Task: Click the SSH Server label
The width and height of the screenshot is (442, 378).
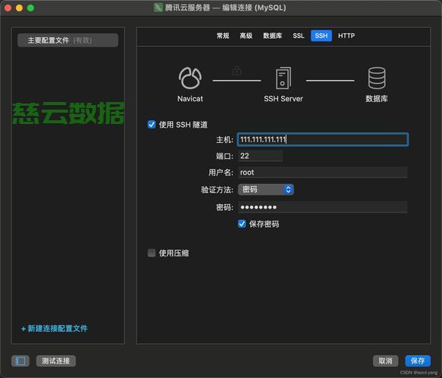Action: (283, 99)
